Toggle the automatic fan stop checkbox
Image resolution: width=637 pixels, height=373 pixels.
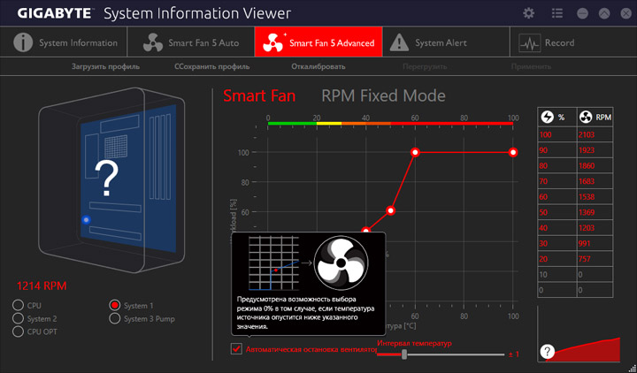(x=236, y=348)
